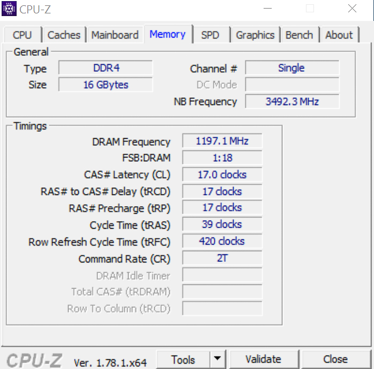The height and width of the screenshot is (369, 374).
Task: Switch to the SPD tab
Action: (211, 35)
